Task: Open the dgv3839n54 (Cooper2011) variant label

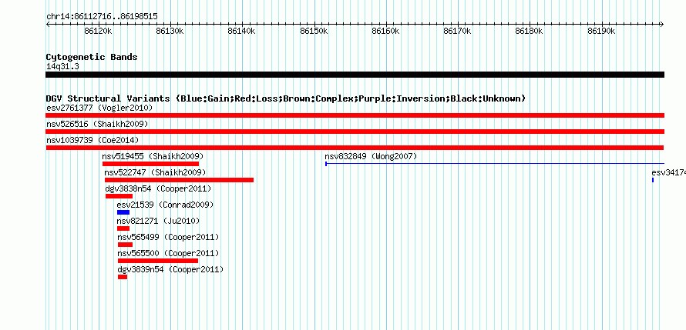Action: click(170, 269)
